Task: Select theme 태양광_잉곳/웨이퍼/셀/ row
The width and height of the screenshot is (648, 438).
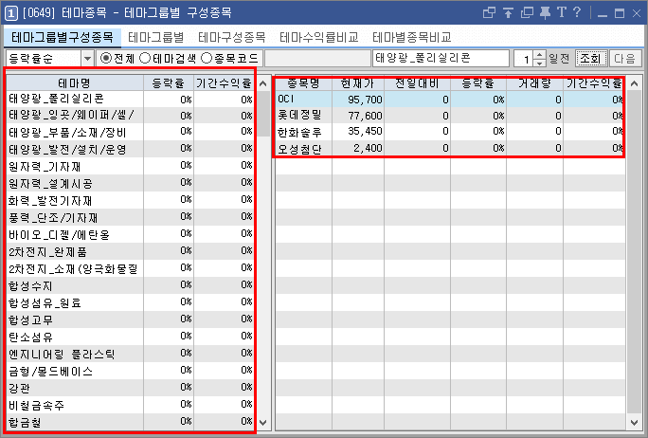Action: [x=130, y=116]
